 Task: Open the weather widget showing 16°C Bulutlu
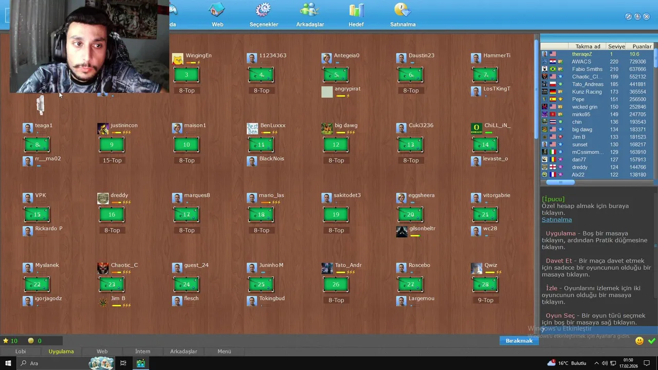(x=566, y=363)
